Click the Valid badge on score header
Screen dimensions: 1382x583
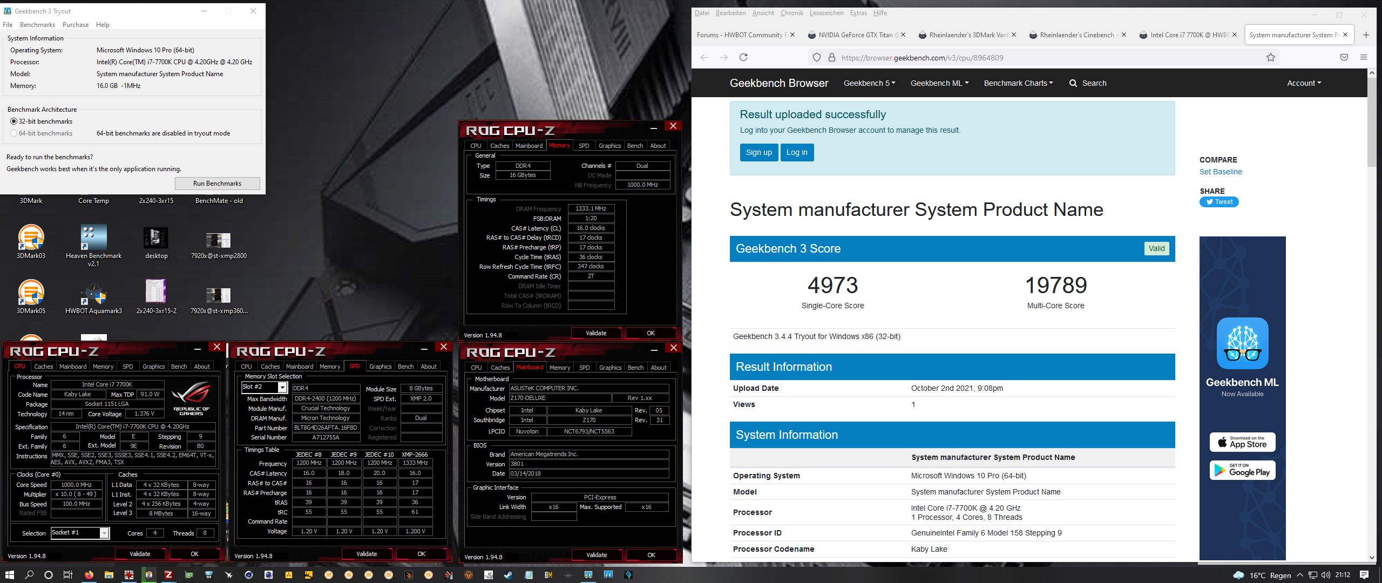[1156, 248]
